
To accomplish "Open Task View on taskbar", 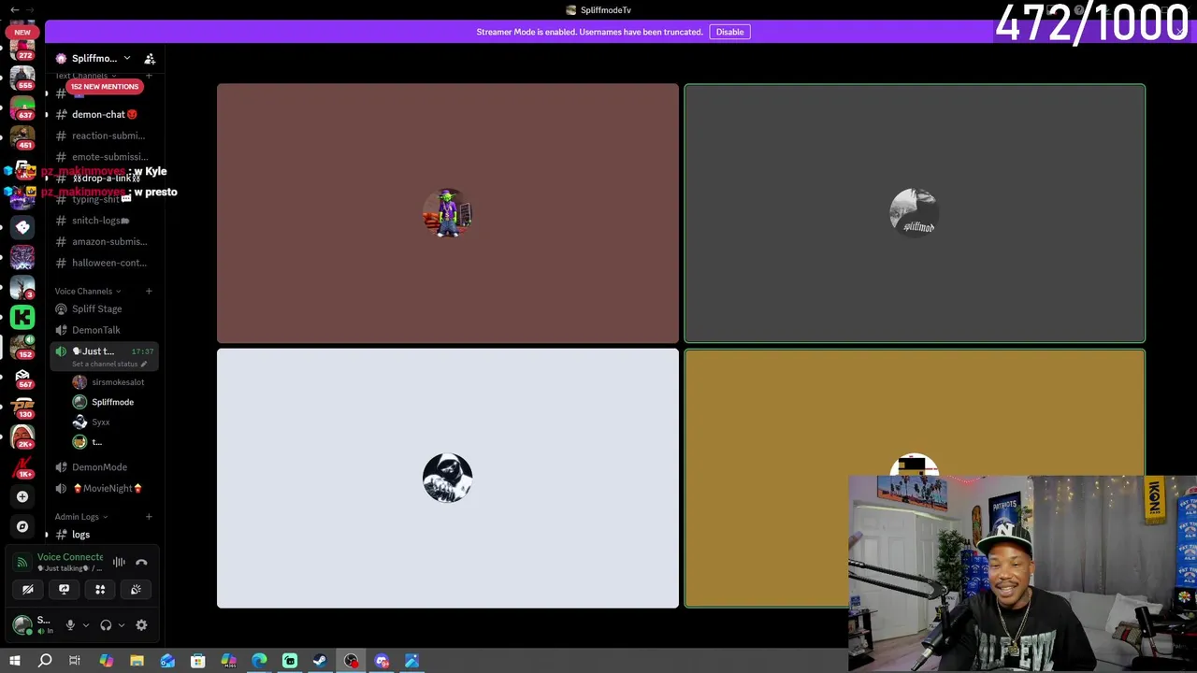I will click(x=75, y=661).
